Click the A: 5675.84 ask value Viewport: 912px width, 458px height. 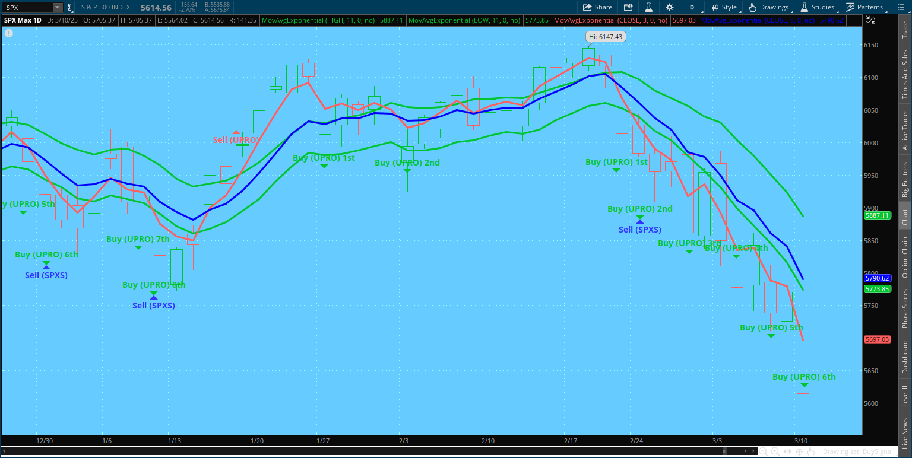(217, 11)
